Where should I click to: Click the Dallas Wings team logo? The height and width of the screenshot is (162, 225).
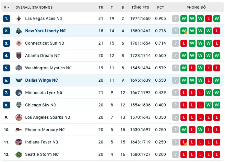[x=19, y=80]
